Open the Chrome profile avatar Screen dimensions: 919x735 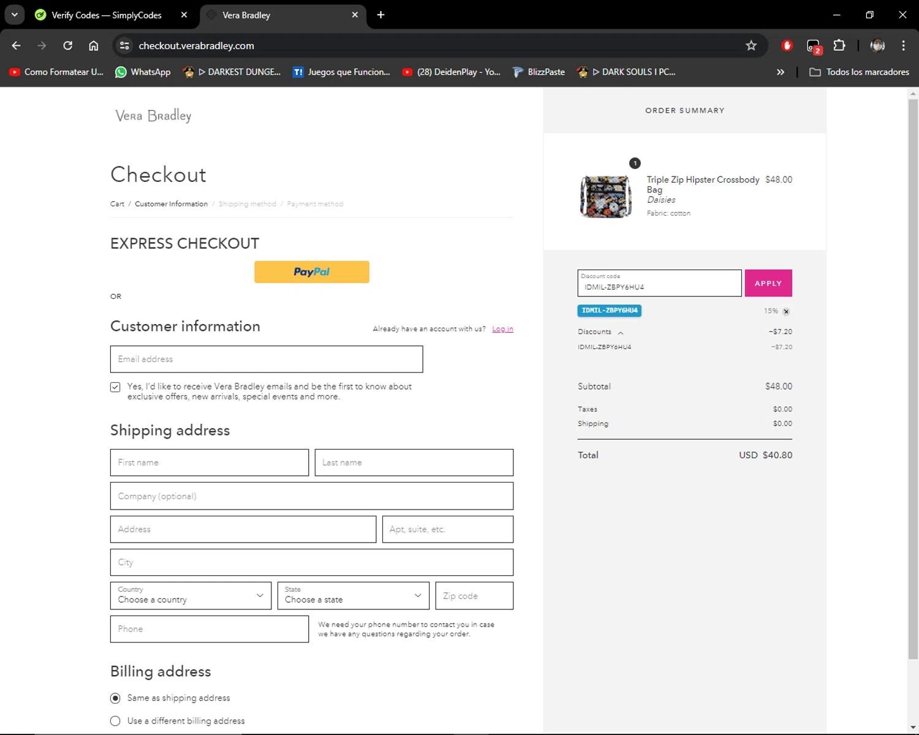point(877,45)
